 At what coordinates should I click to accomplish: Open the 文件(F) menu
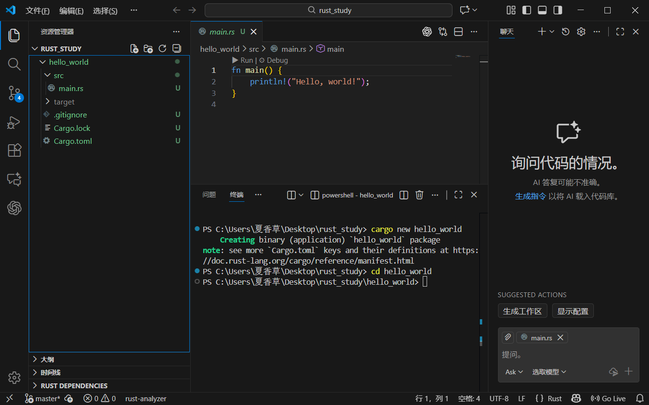click(x=37, y=11)
